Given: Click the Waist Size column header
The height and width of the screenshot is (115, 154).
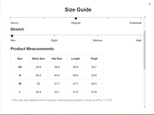Looking at the screenshot, I should pos(38,59).
